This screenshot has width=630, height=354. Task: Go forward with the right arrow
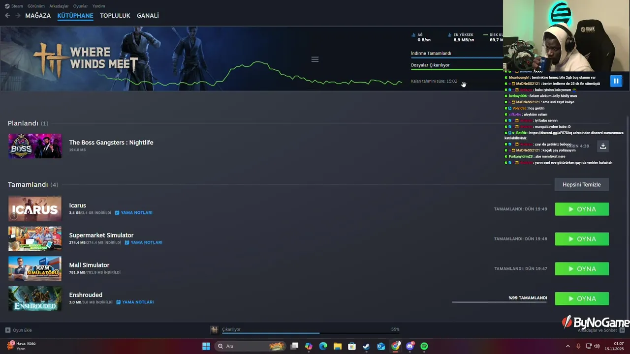pyautogui.click(x=18, y=16)
